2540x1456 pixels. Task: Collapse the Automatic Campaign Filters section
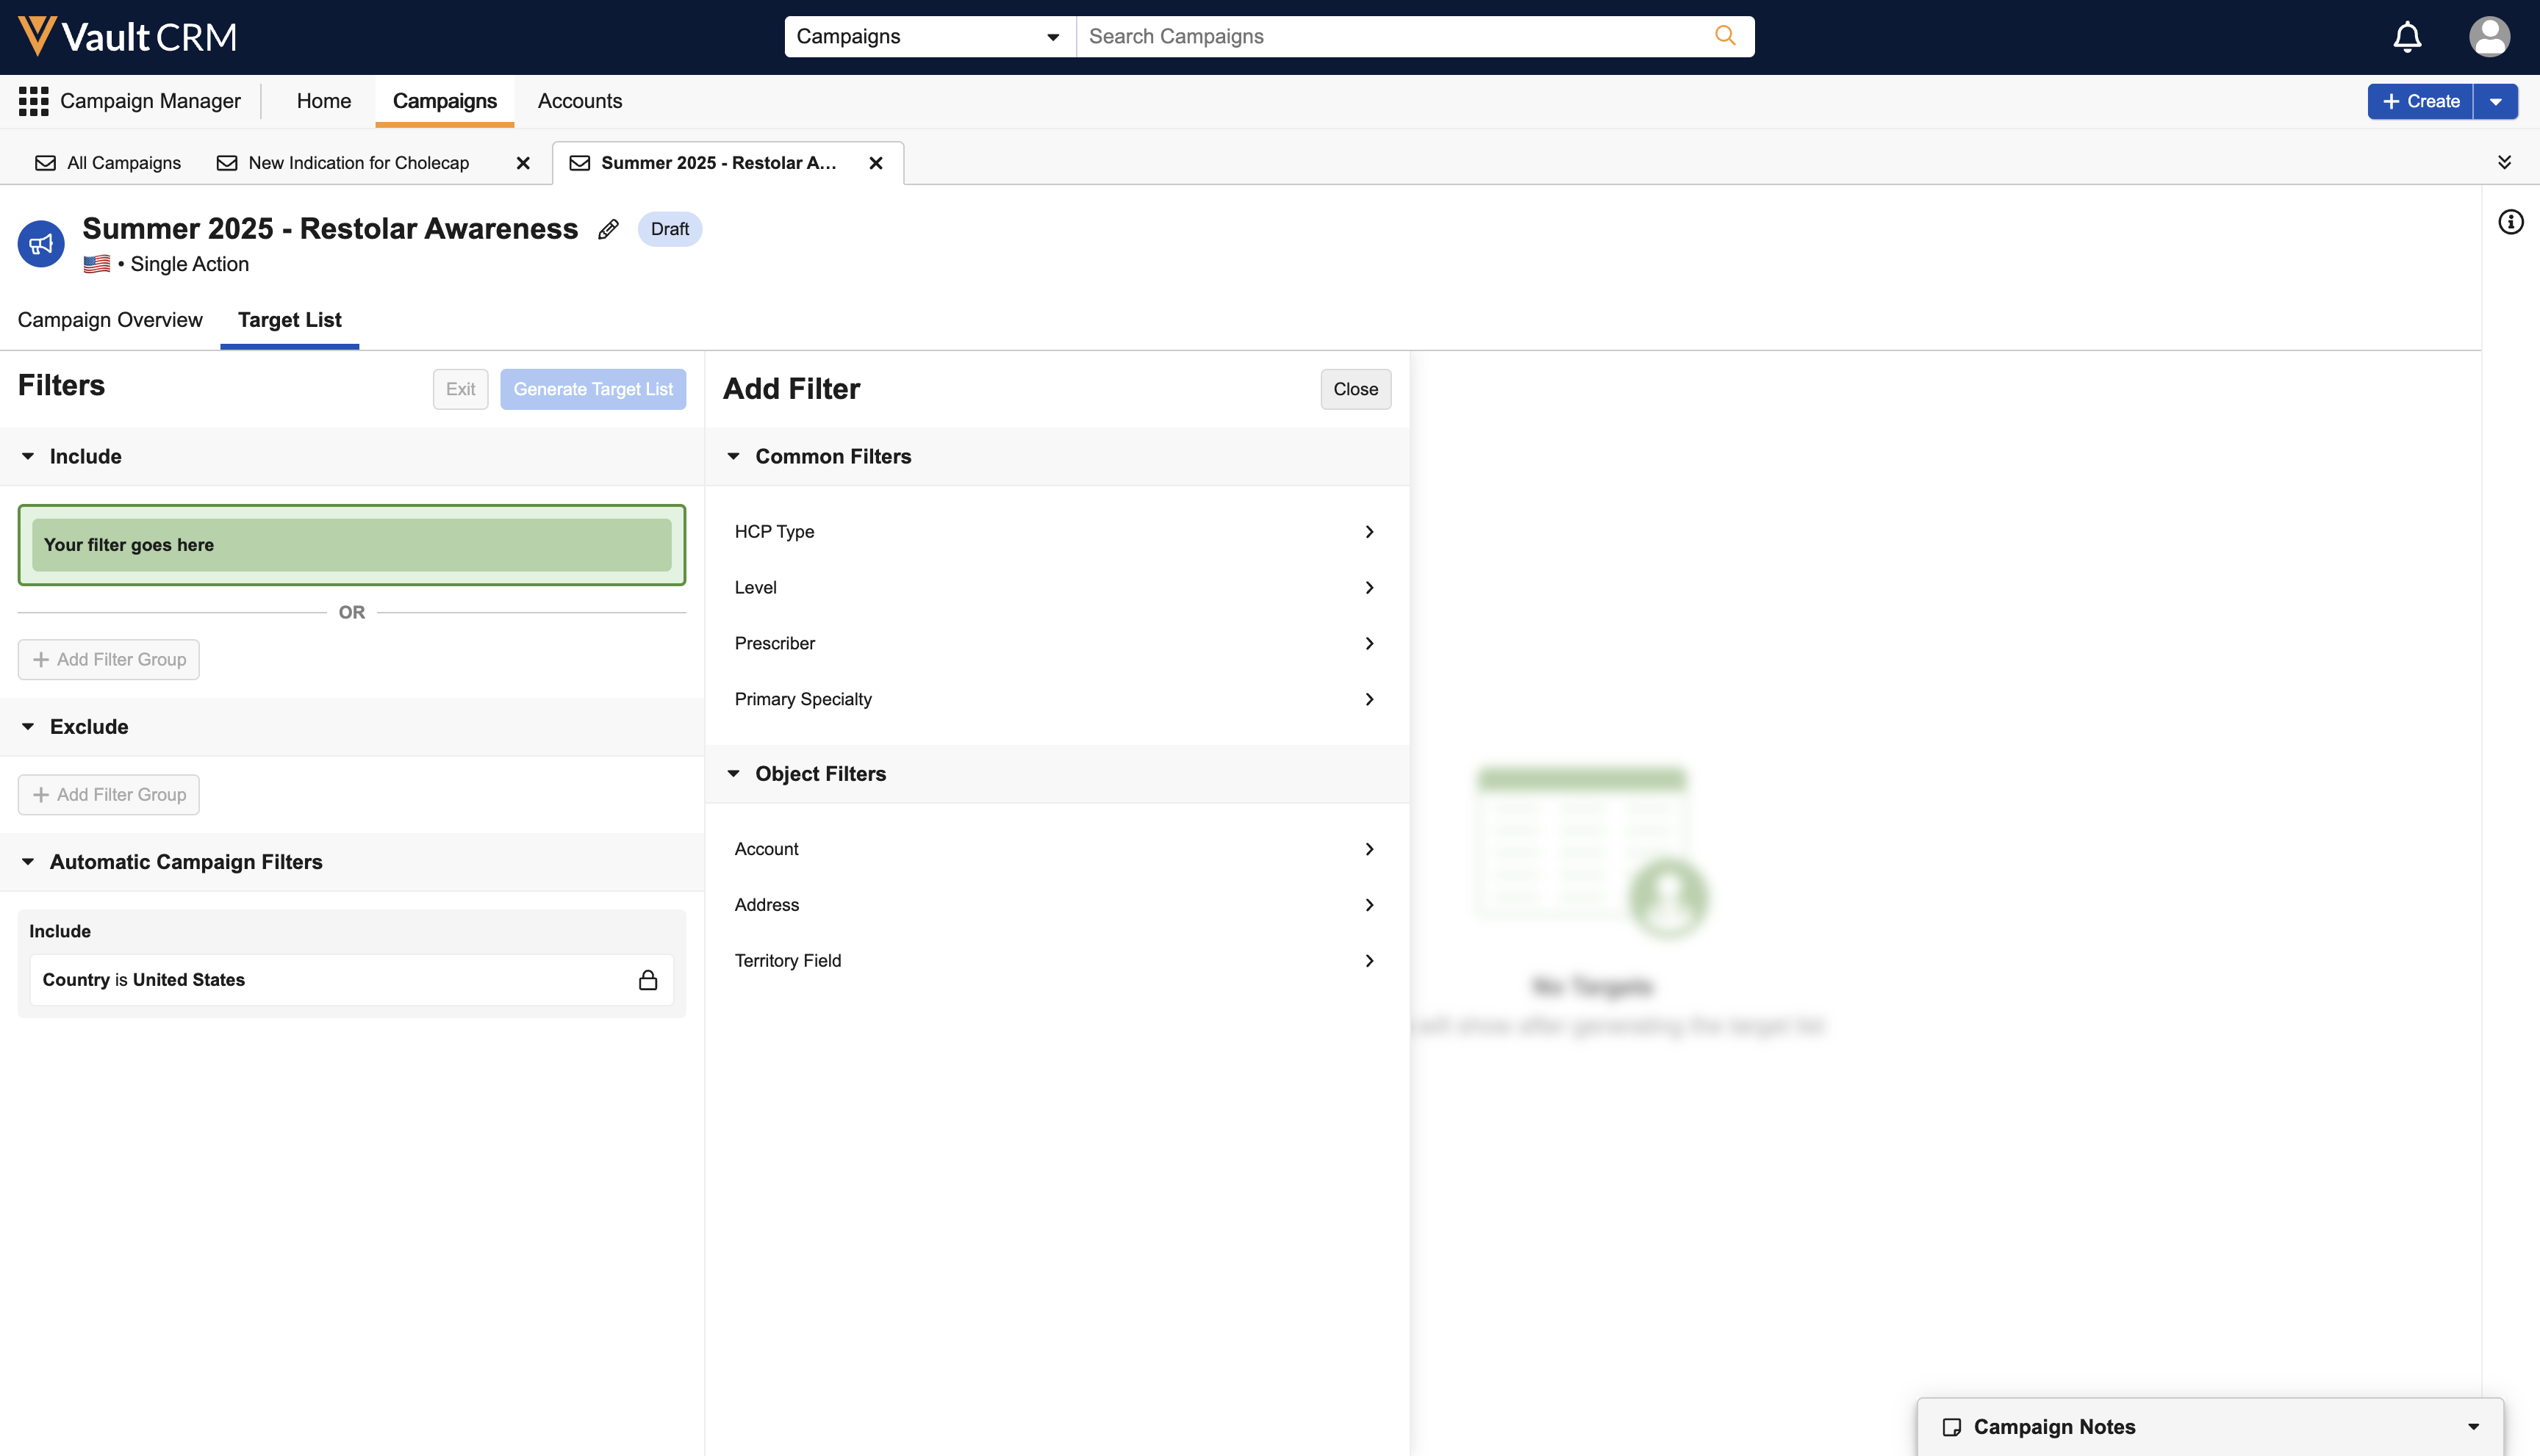[x=28, y=862]
